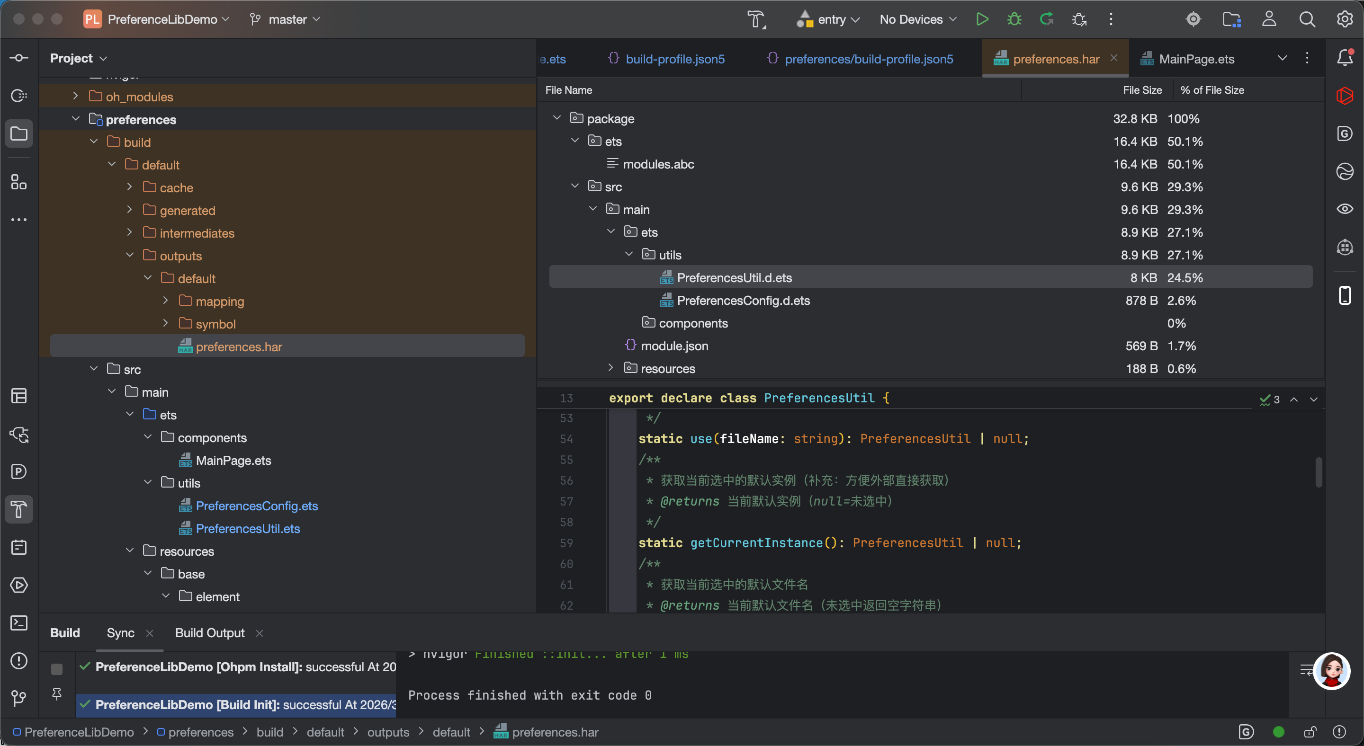The width and height of the screenshot is (1364, 746).
Task: Select the Build Output tab
Action: coord(210,633)
